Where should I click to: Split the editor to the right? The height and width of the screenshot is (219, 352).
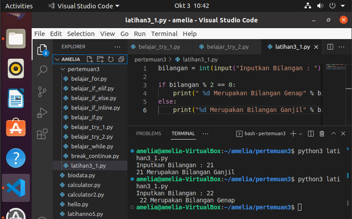pos(330,47)
